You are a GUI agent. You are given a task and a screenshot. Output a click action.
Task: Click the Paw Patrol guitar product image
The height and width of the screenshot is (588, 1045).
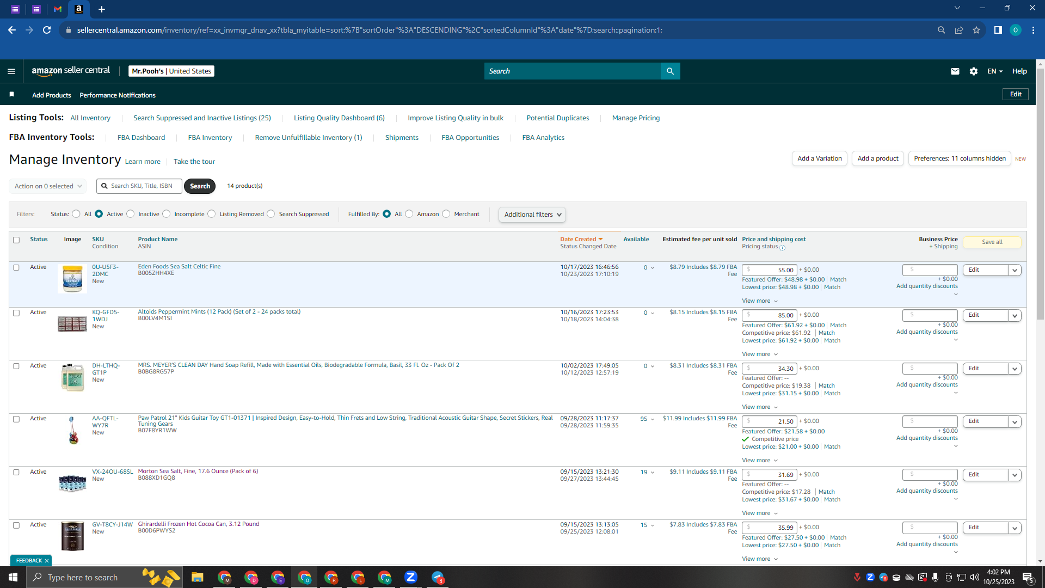72,430
